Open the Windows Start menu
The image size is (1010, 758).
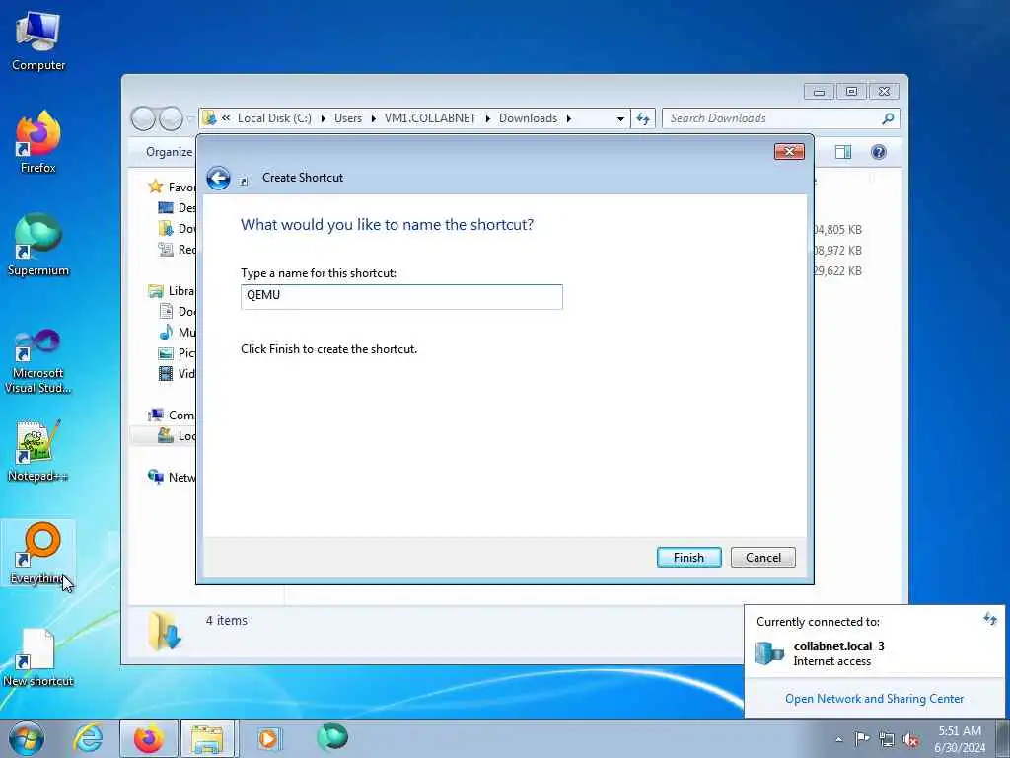pos(27,738)
